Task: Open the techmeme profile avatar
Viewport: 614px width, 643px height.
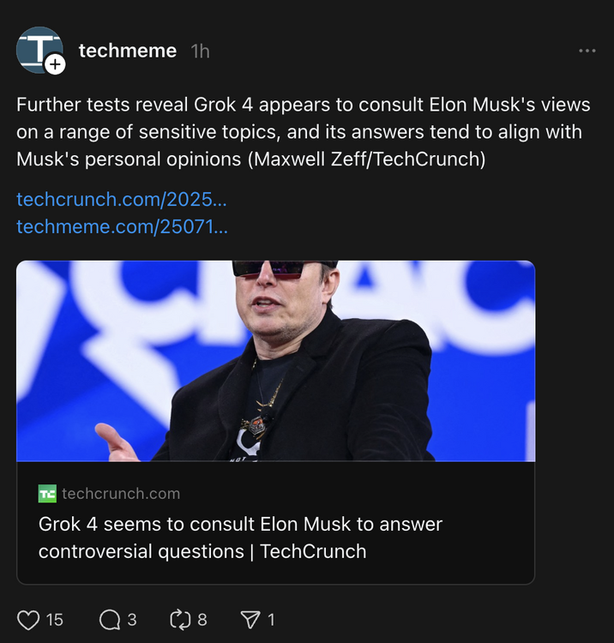Action: tap(39, 49)
